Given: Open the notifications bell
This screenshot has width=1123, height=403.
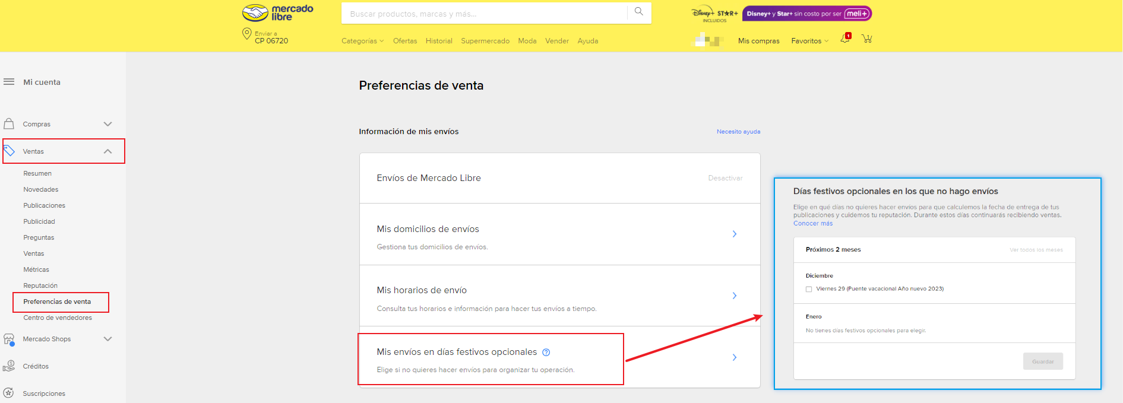Looking at the screenshot, I should click(844, 39).
